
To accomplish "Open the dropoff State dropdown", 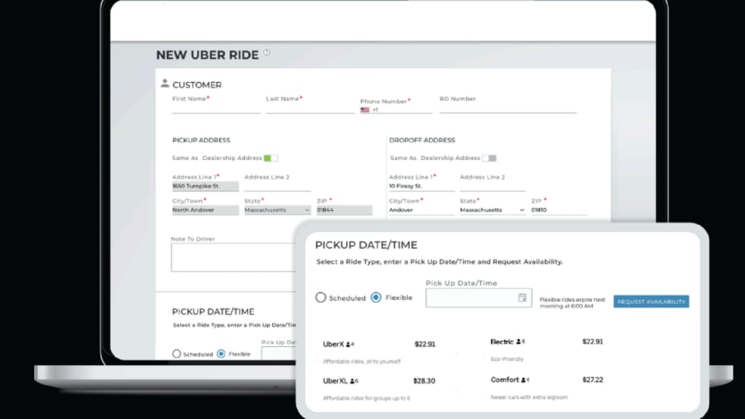I will 493,209.
